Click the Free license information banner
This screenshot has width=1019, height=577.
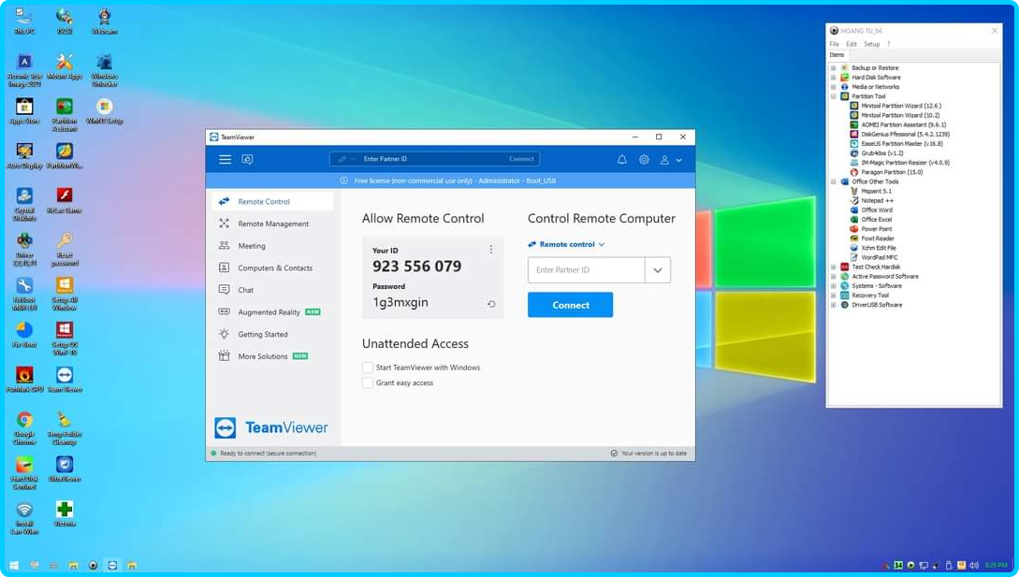[x=450, y=180]
